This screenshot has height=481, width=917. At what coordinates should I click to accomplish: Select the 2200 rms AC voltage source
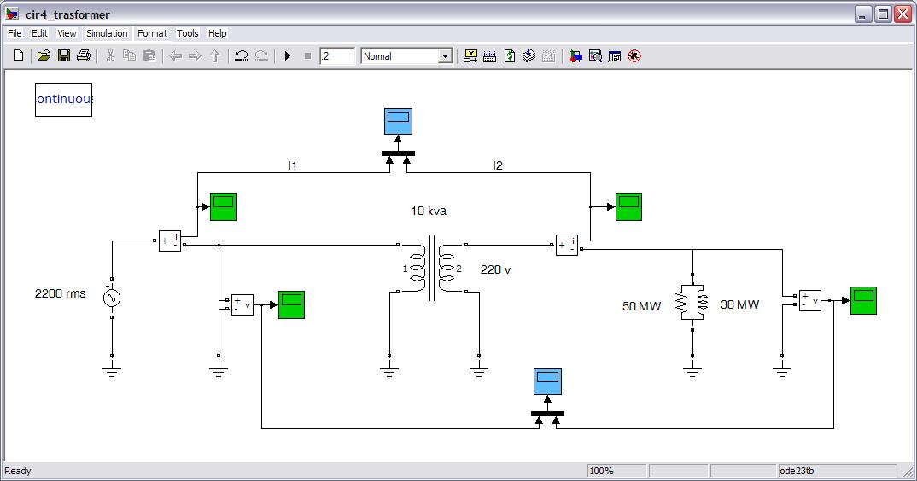click(112, 298)
